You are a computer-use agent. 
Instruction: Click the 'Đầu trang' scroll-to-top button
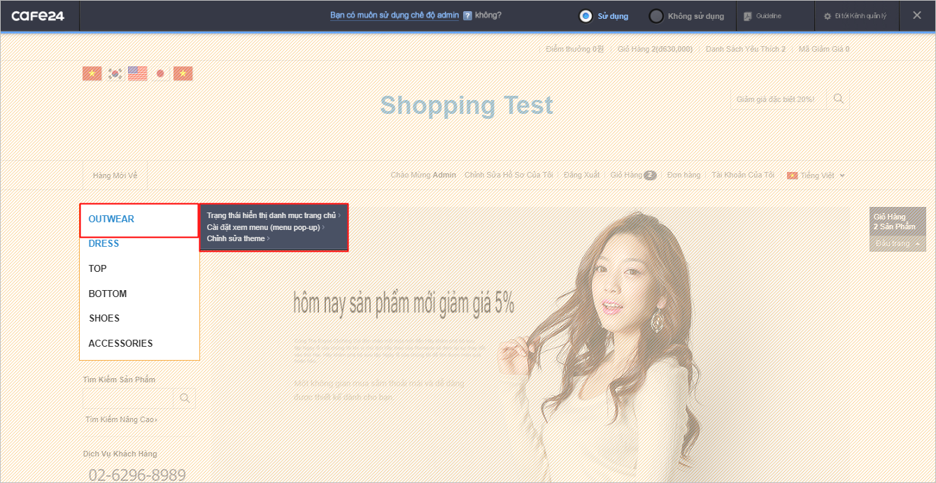[897, 243]
